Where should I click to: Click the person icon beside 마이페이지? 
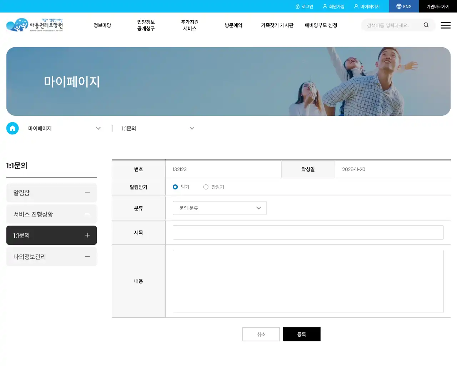(x=356, y=6)
